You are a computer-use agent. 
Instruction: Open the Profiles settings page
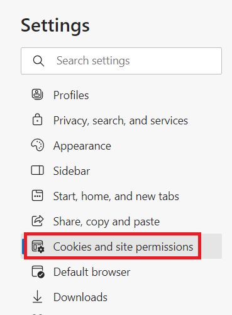click(71, 95)
